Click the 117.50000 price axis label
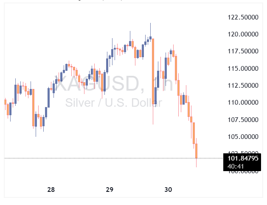Screen dimensions: 267x205 click(x=241, y=51)
